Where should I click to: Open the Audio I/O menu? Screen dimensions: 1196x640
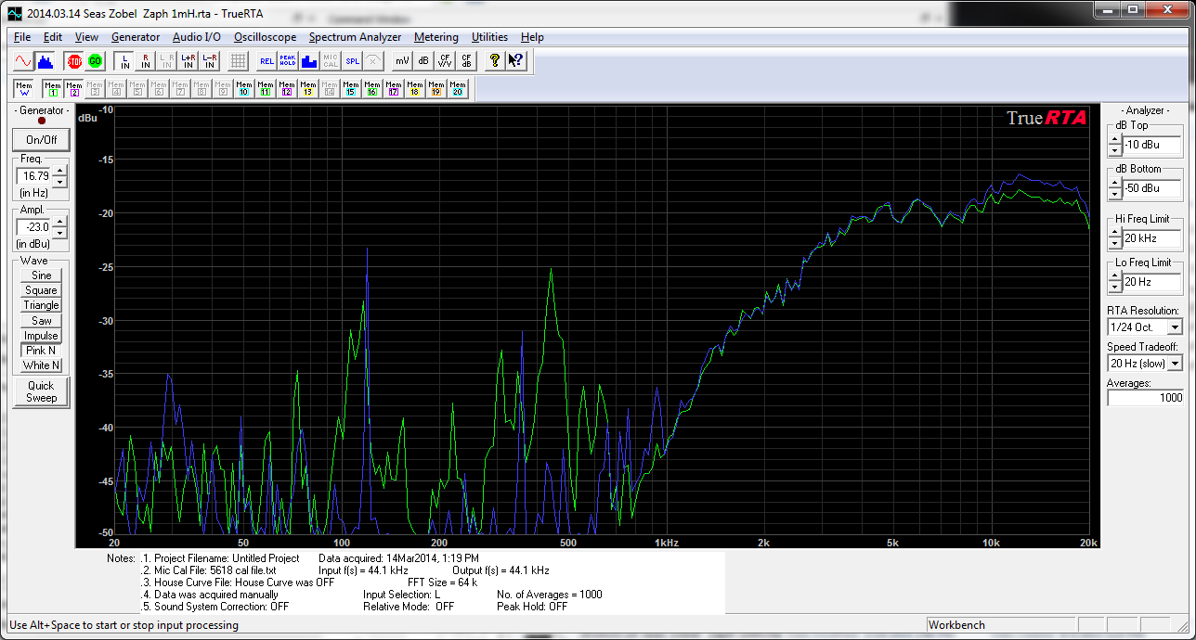coord(197,37)
